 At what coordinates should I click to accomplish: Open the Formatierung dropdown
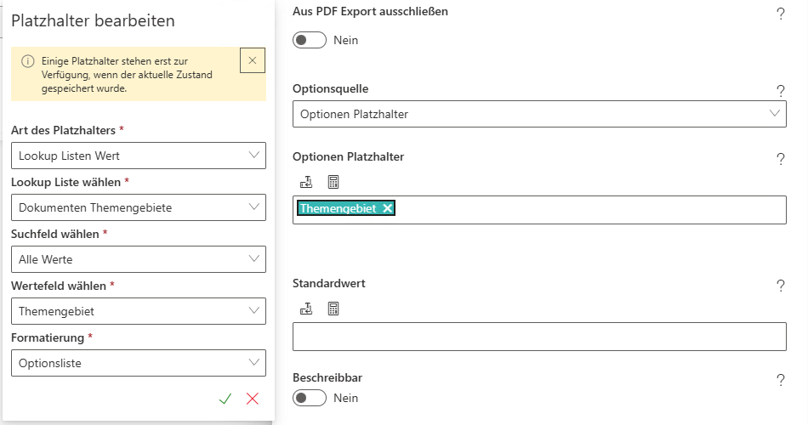click(139, 363)
